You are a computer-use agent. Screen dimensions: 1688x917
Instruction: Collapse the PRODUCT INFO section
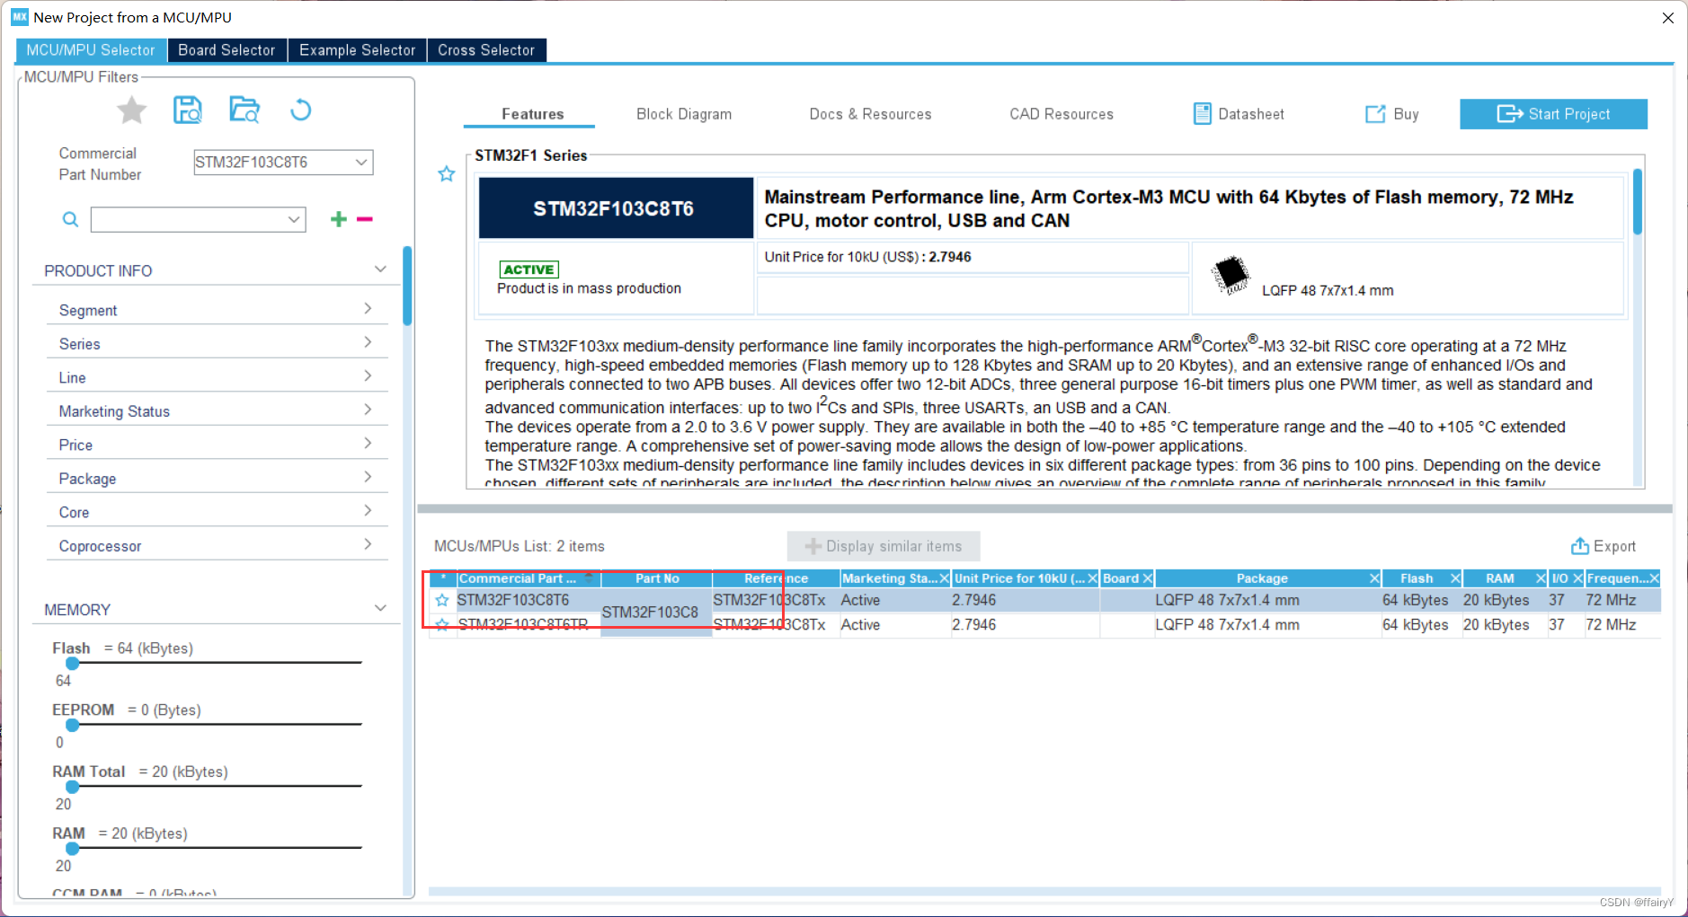[380, 269]
